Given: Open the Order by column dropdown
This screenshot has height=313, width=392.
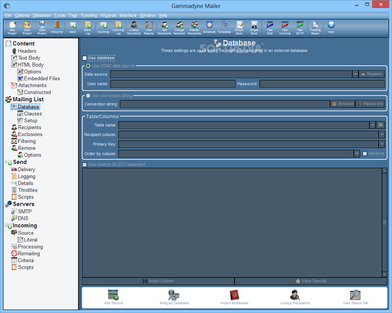Looking at the screenshot, I should tap(357, 154).
